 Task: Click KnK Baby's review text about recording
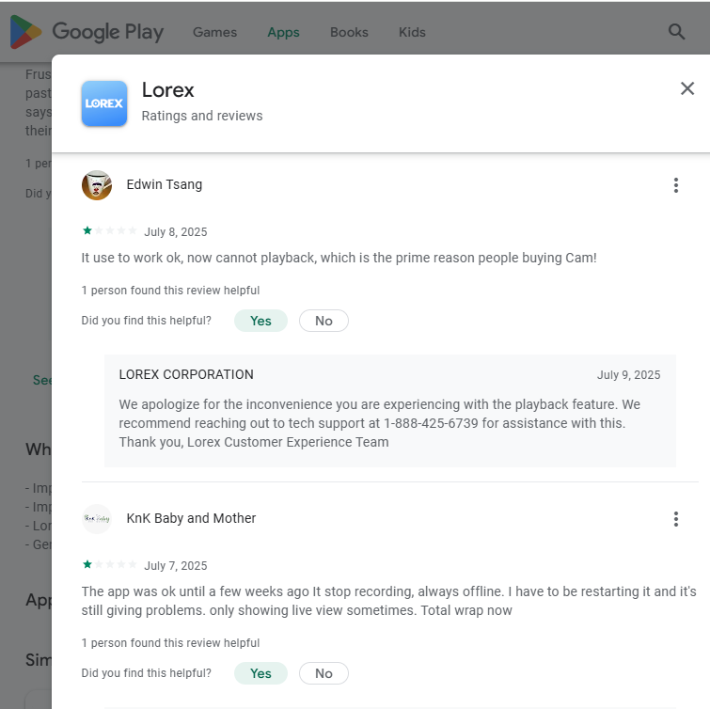pos(389,601)
